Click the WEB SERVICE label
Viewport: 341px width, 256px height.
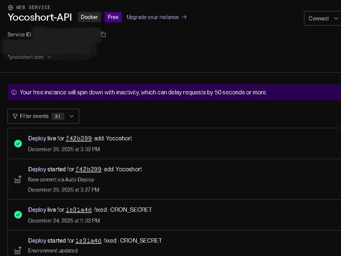click(x=33, y=8)
